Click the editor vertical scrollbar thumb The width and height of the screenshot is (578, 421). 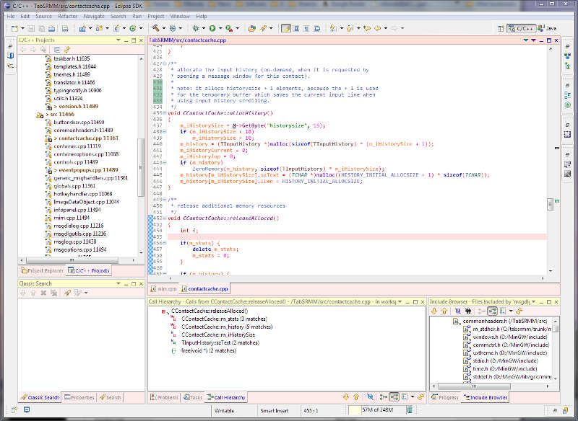tap(551, 204)
